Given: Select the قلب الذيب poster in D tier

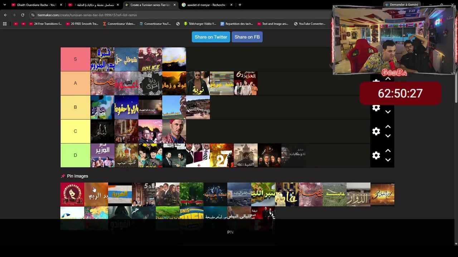Looking at the screenshot, I should point(126,155).
